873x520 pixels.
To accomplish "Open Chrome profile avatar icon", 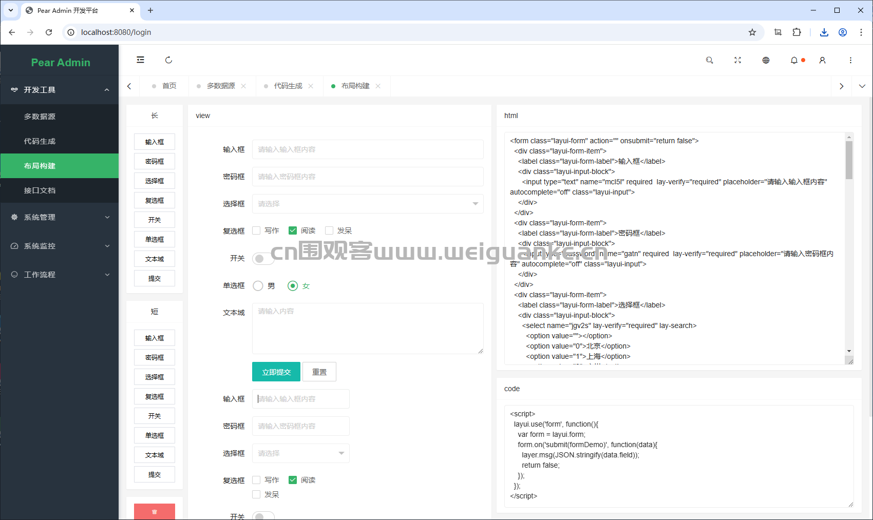I will click(843, 32).
